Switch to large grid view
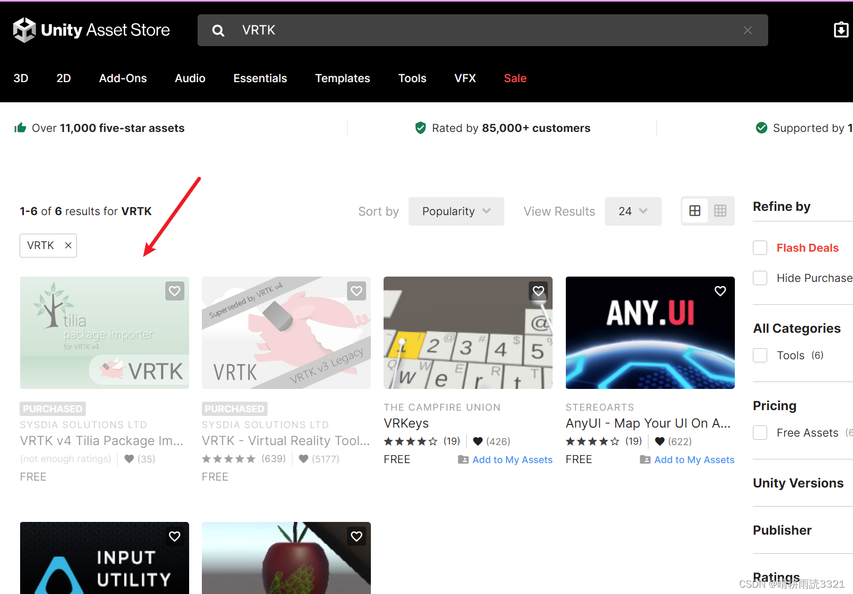Image resolution: width=853 pixels, height=594 pixels. coord(695,211)
